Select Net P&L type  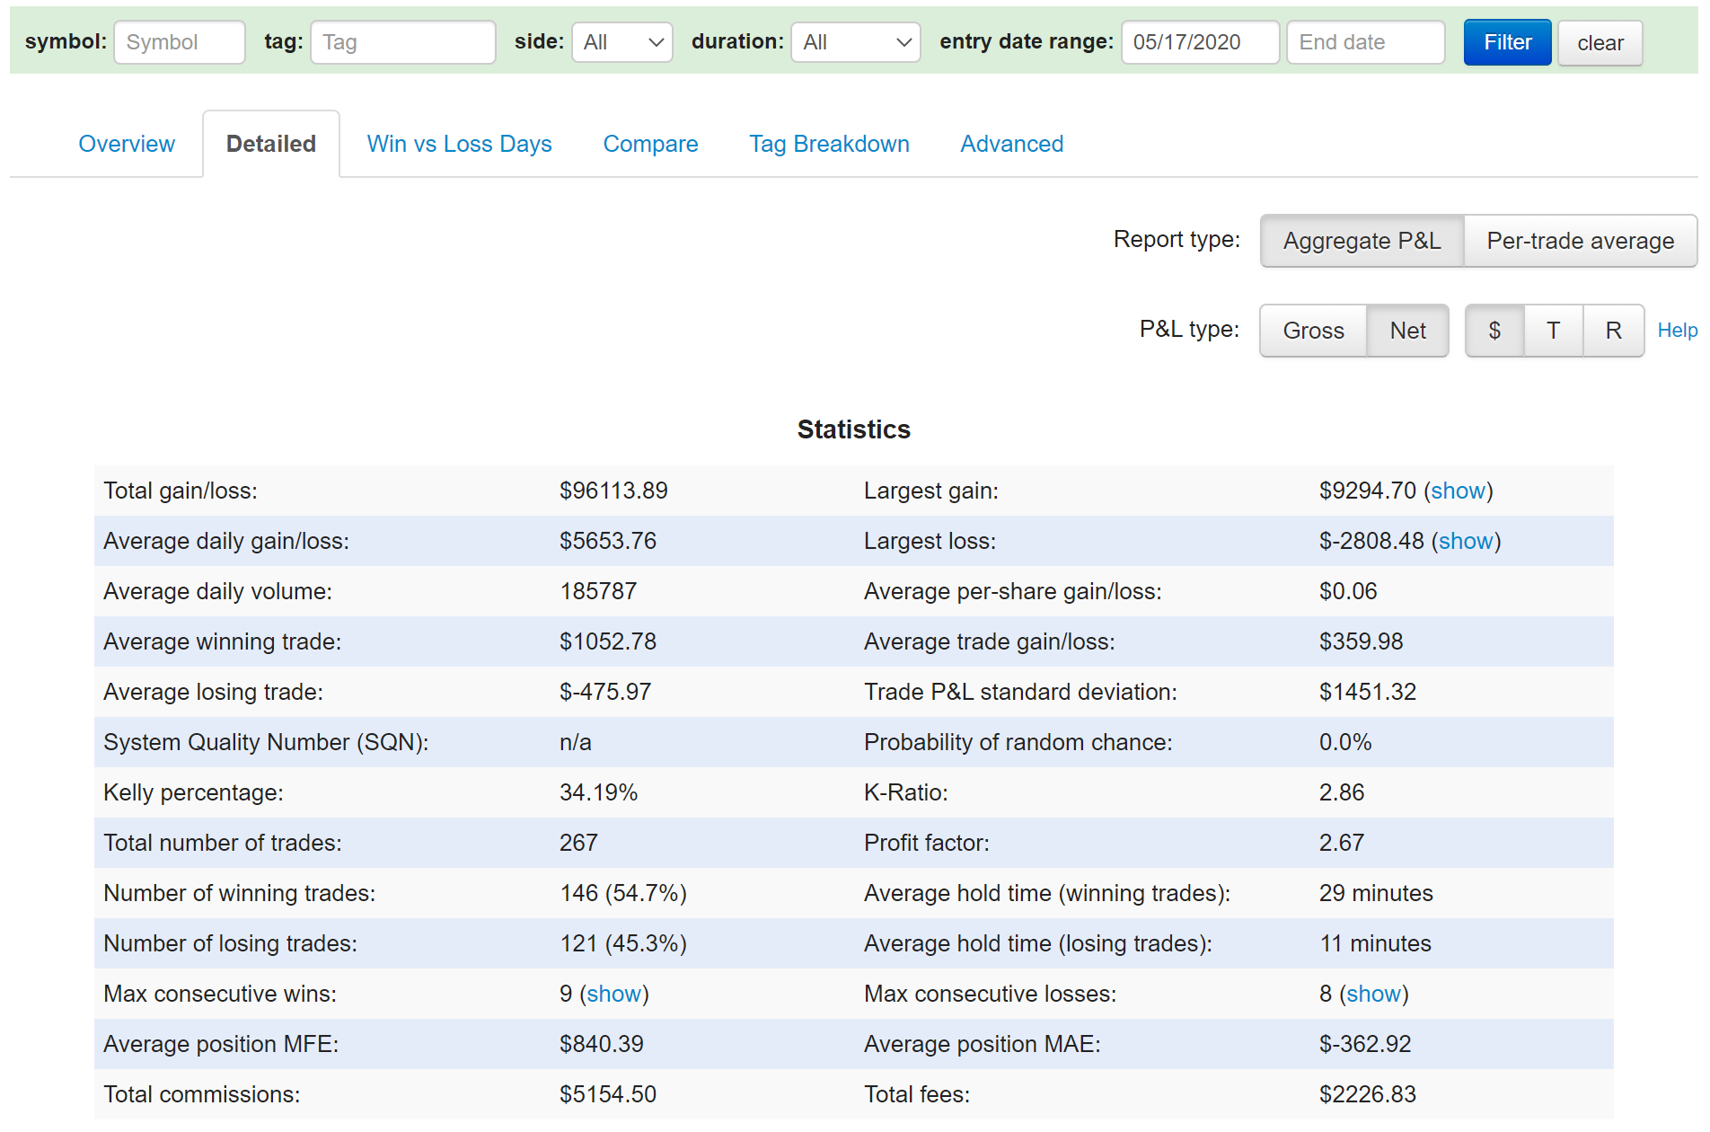(1407, 331)
